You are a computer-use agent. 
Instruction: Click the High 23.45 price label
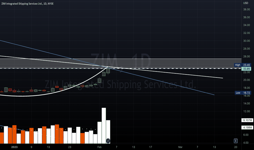coord(243,65)
